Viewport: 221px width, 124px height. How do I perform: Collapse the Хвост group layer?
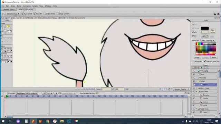pyautogui.click(x=196, y=81)
